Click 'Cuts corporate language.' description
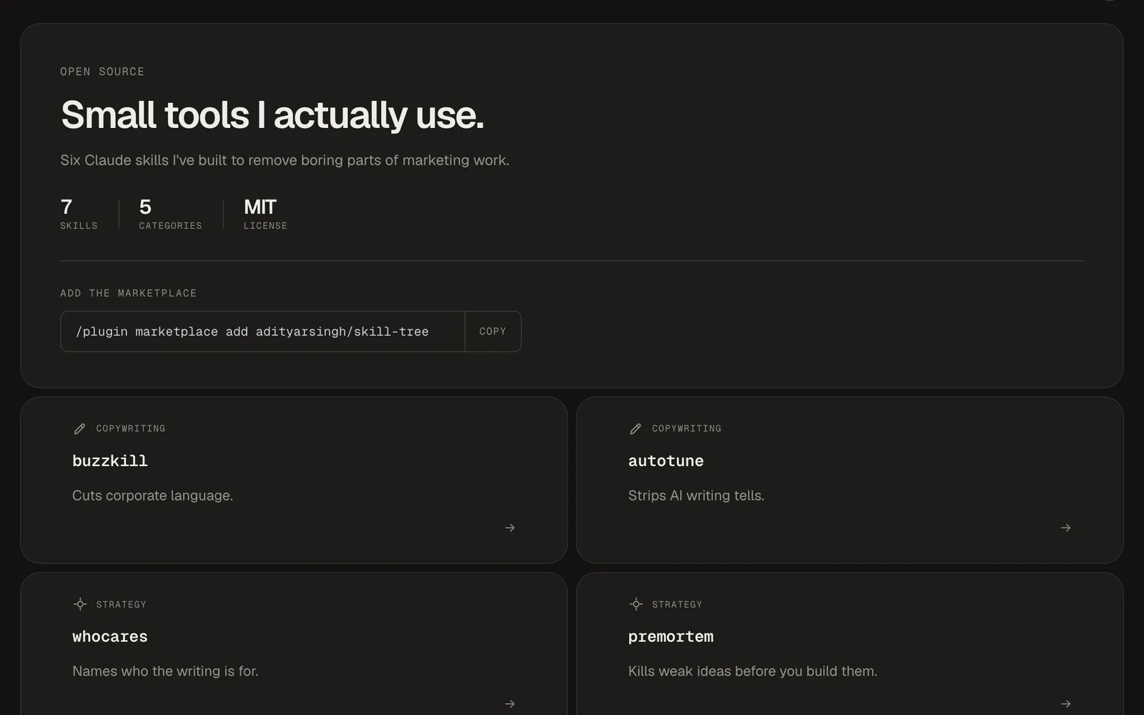The height and width of the screenshot is (715, 1144). click(x=153, y=495)
